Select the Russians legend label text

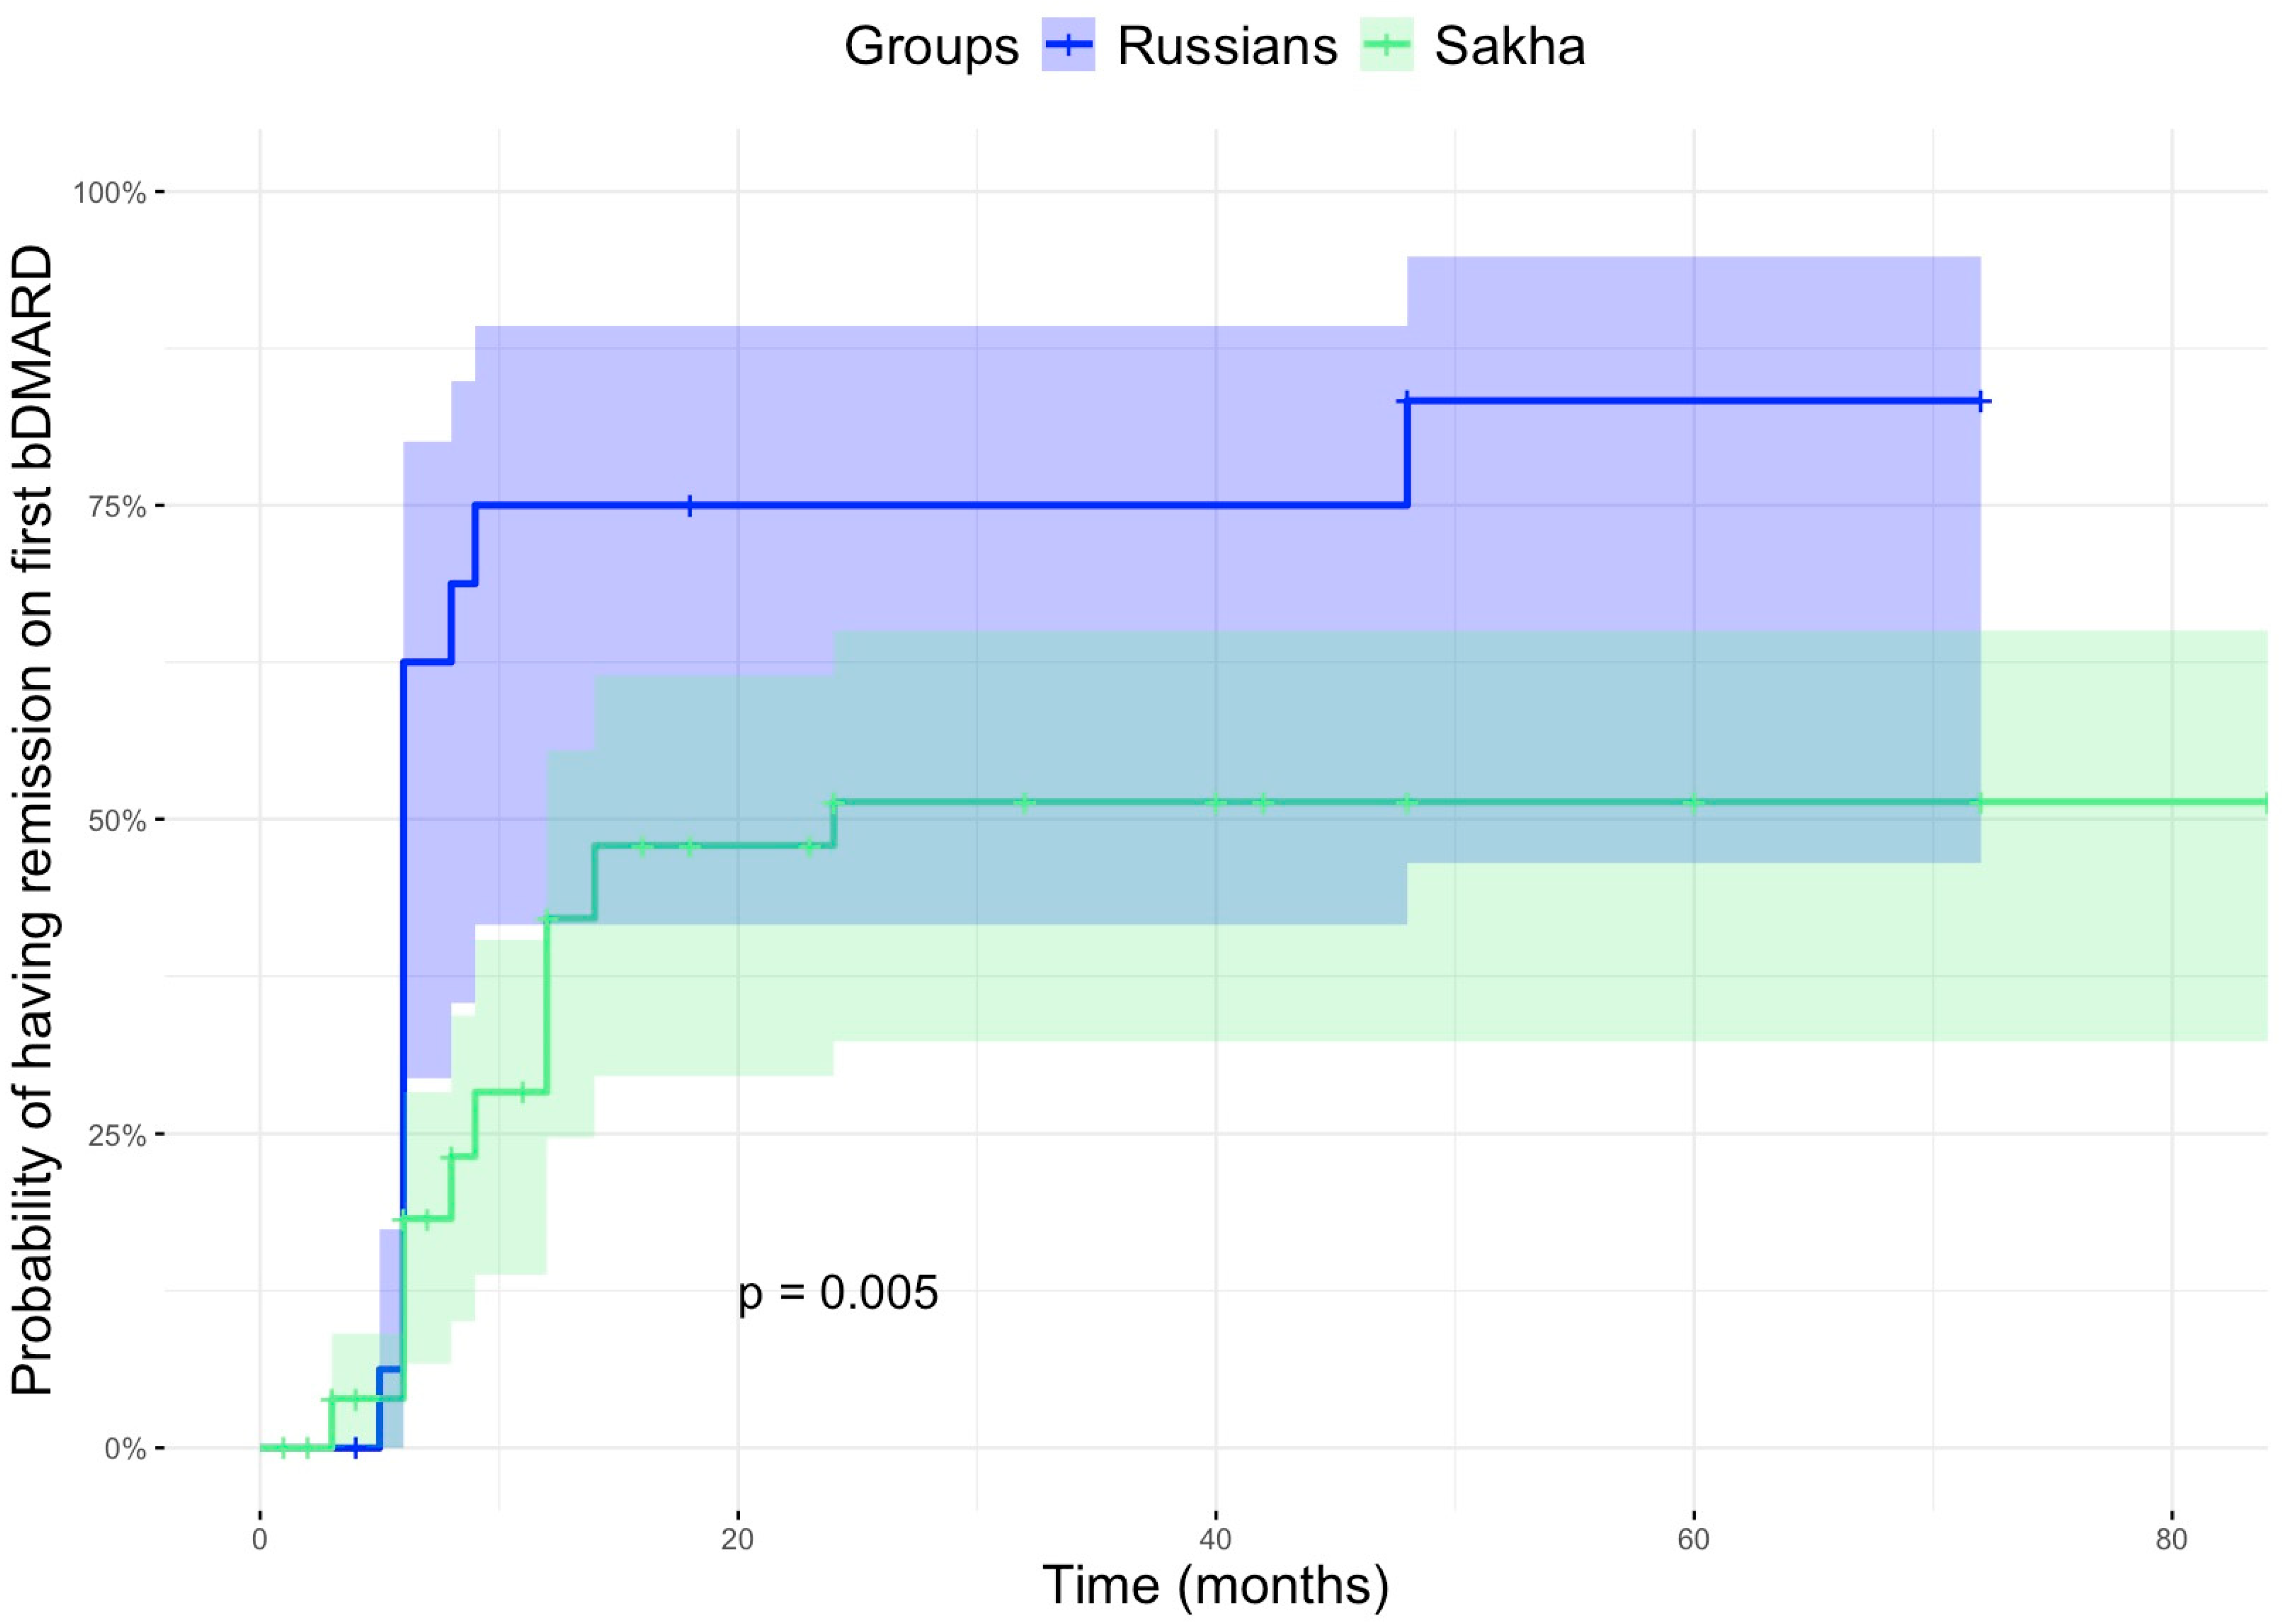pyautogui.click(x=1227, y=46)
